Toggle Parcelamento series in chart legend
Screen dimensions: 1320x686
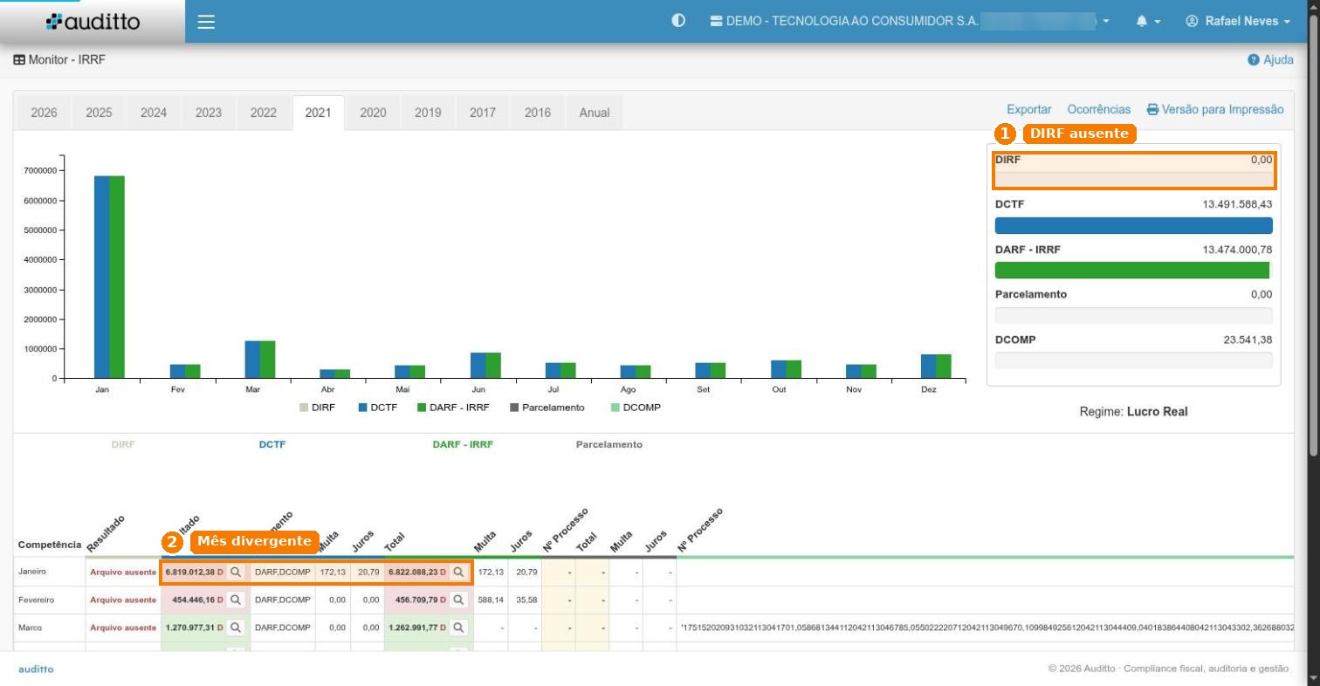[x=547, y=408]
